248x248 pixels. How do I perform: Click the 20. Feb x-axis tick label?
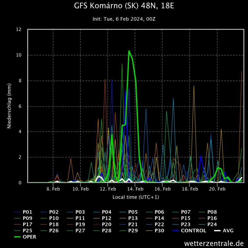click(217, 189)
